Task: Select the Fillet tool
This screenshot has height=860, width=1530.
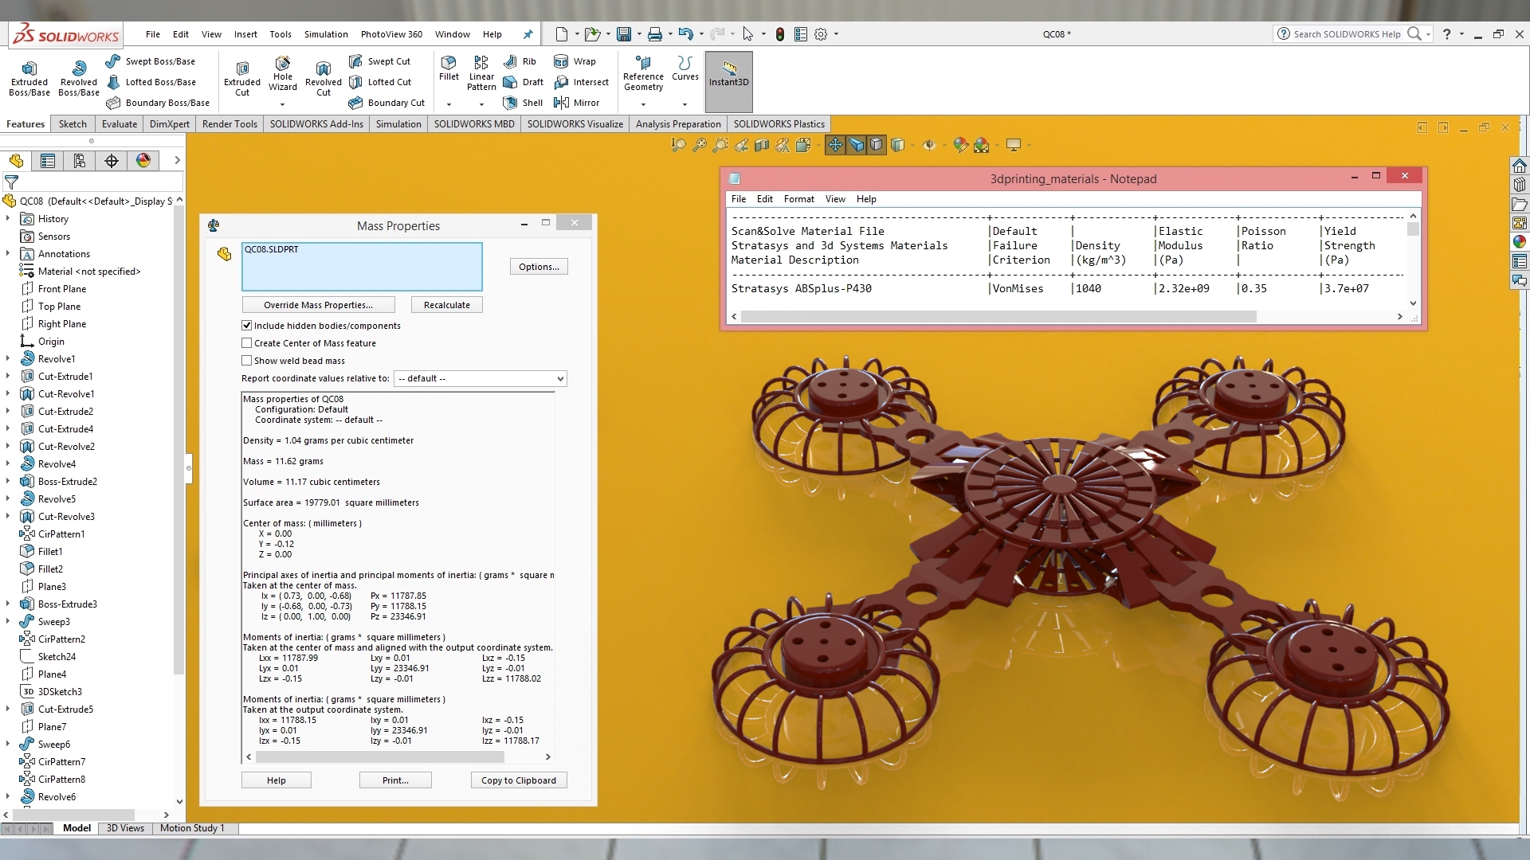Action: tap(449, 68)
